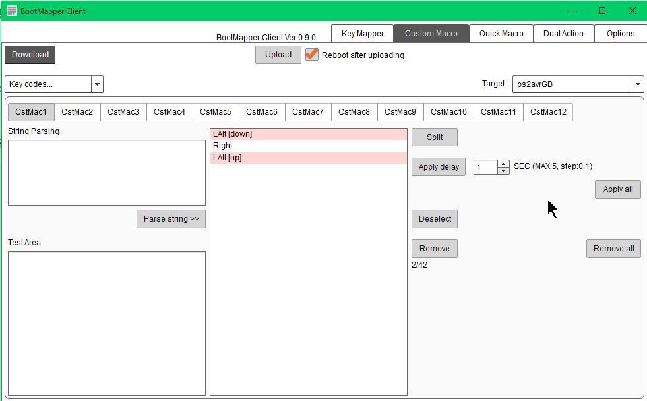The width and height of the screenshot is (647, 401).
Task: Select the CstMac3 tab
Action: point(123,112)
